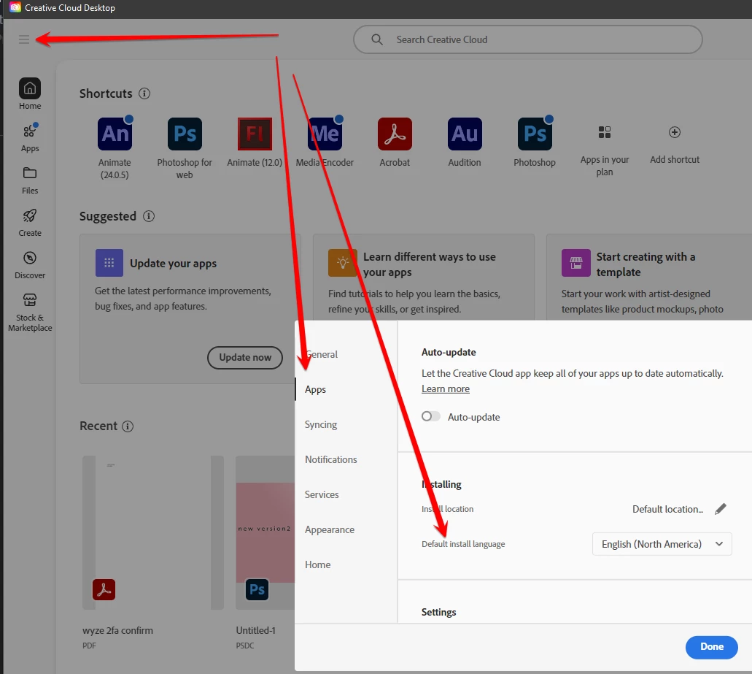Open the Apps in your plan shortcut
The width and height of the screenshot is (752, 674).
coord(605,132)
